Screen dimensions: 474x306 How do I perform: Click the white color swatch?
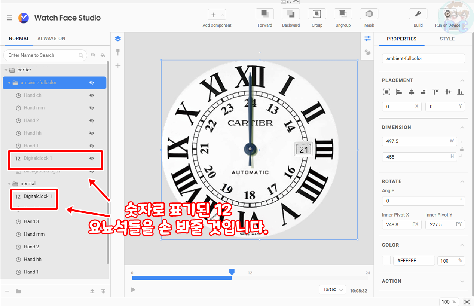[386, 261]
